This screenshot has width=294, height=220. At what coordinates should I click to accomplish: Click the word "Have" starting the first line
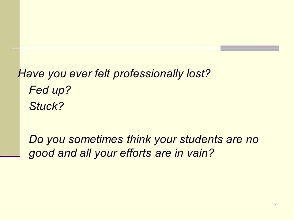pos(31,73)
